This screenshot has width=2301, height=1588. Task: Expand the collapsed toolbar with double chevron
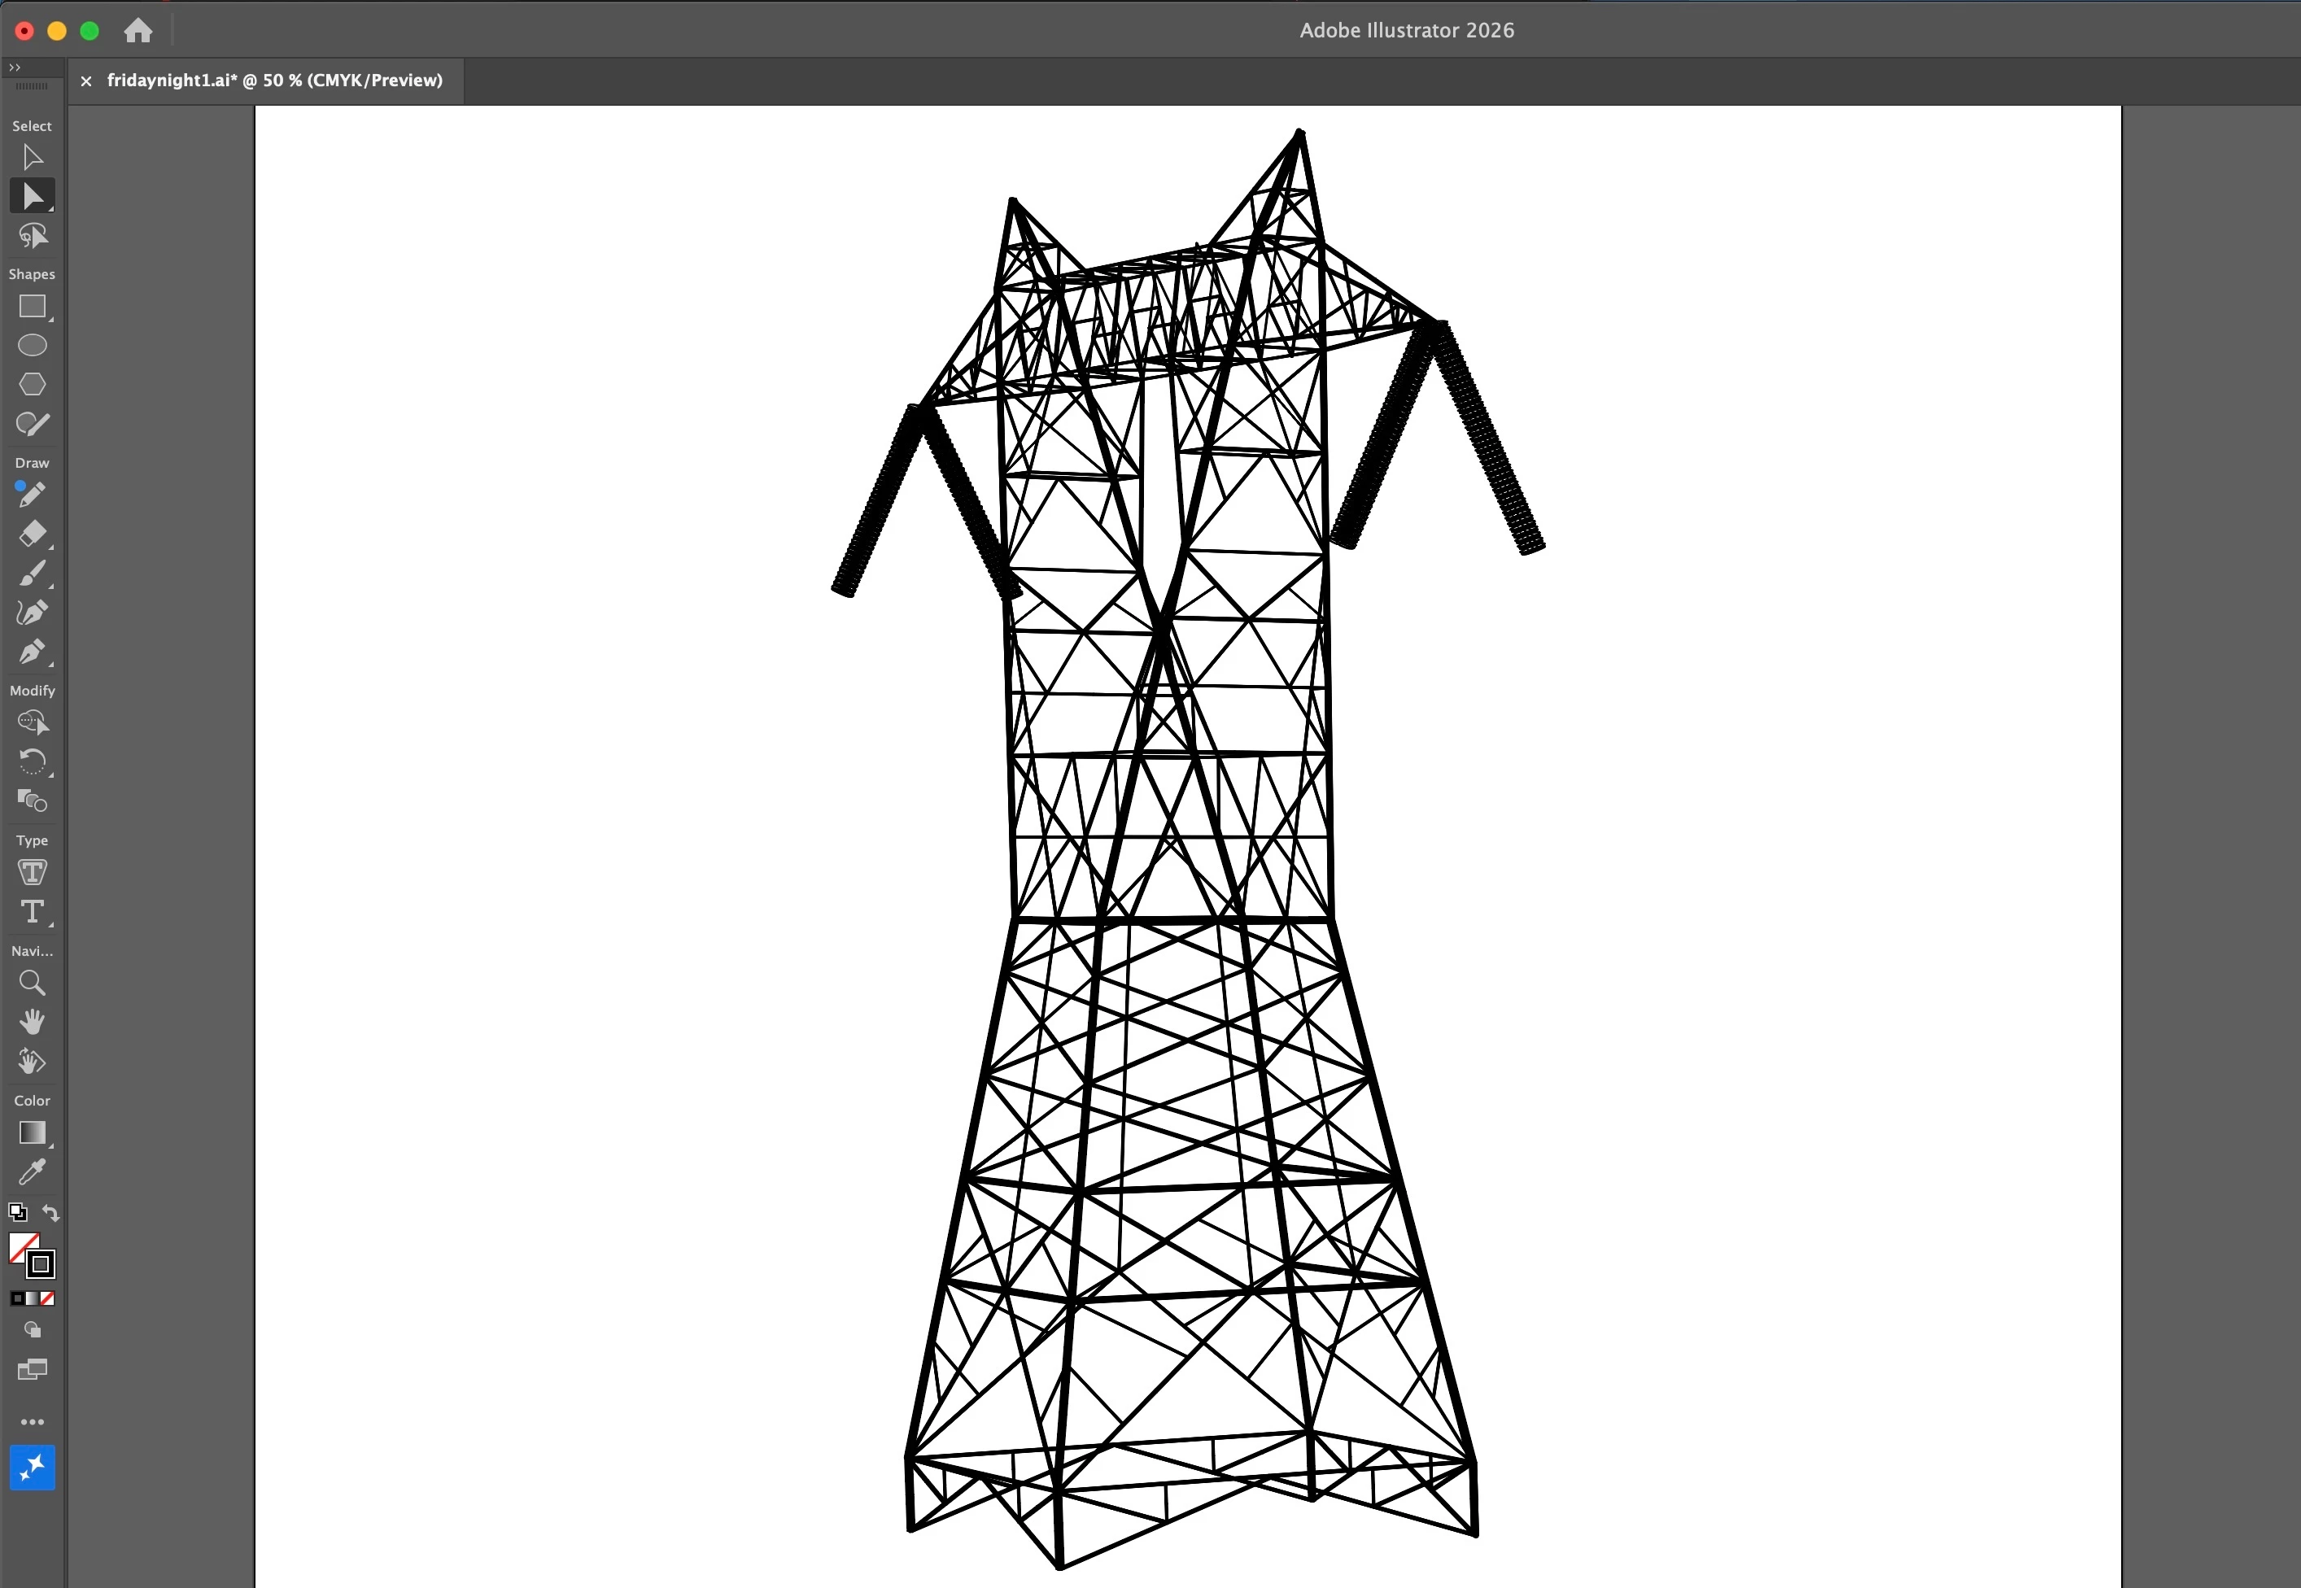coord(14,67)
